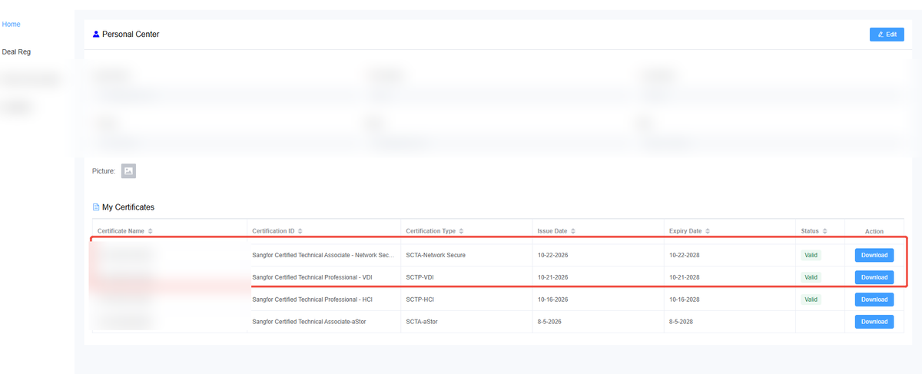Image resolution: width=922 pixels, height=374 pixels.
Task: Click the 'SCTP-VDI' type cell
Action: (x=420, y=277)
